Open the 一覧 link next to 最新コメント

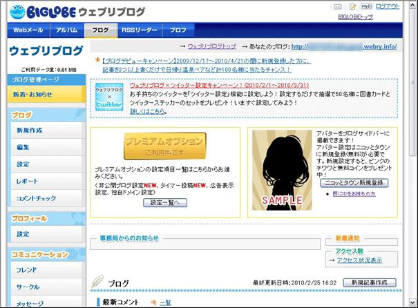coord(165,302)
